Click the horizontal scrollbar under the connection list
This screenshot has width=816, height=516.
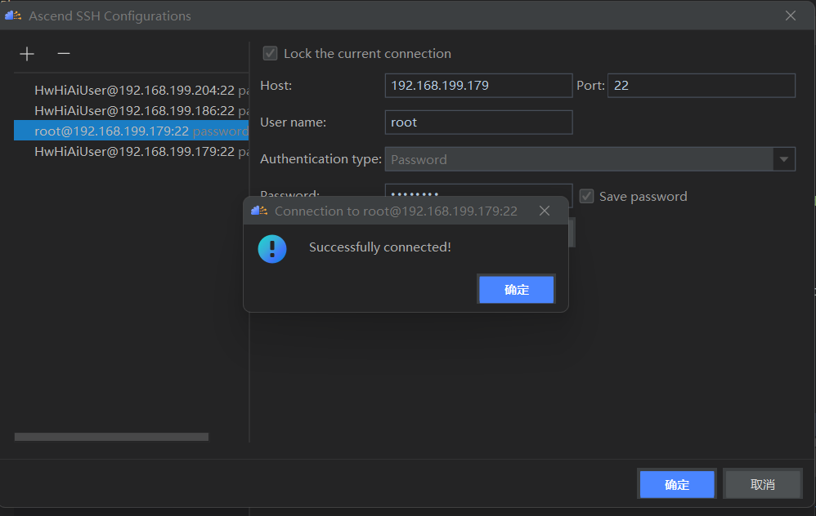tap(111, 437)
